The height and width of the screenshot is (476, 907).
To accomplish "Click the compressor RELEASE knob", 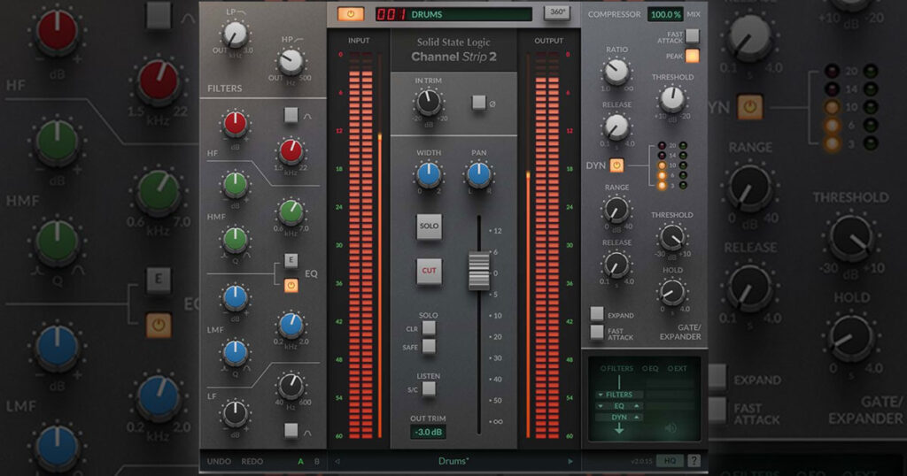I will (x=616, y=127).
